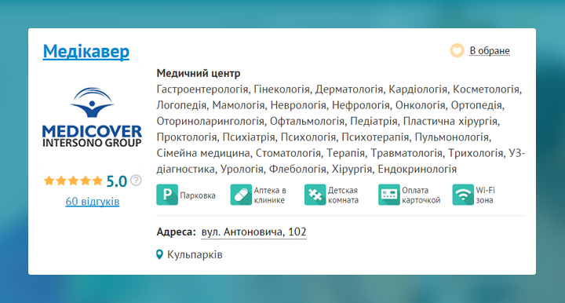
Task: Click the 'Детская комната' label text
Action: pyautogui.click(x=343, y=195)
